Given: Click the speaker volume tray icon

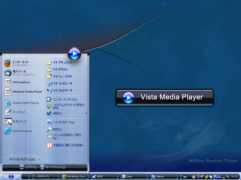Looking at the screenshot, I should tap(228, 176).
